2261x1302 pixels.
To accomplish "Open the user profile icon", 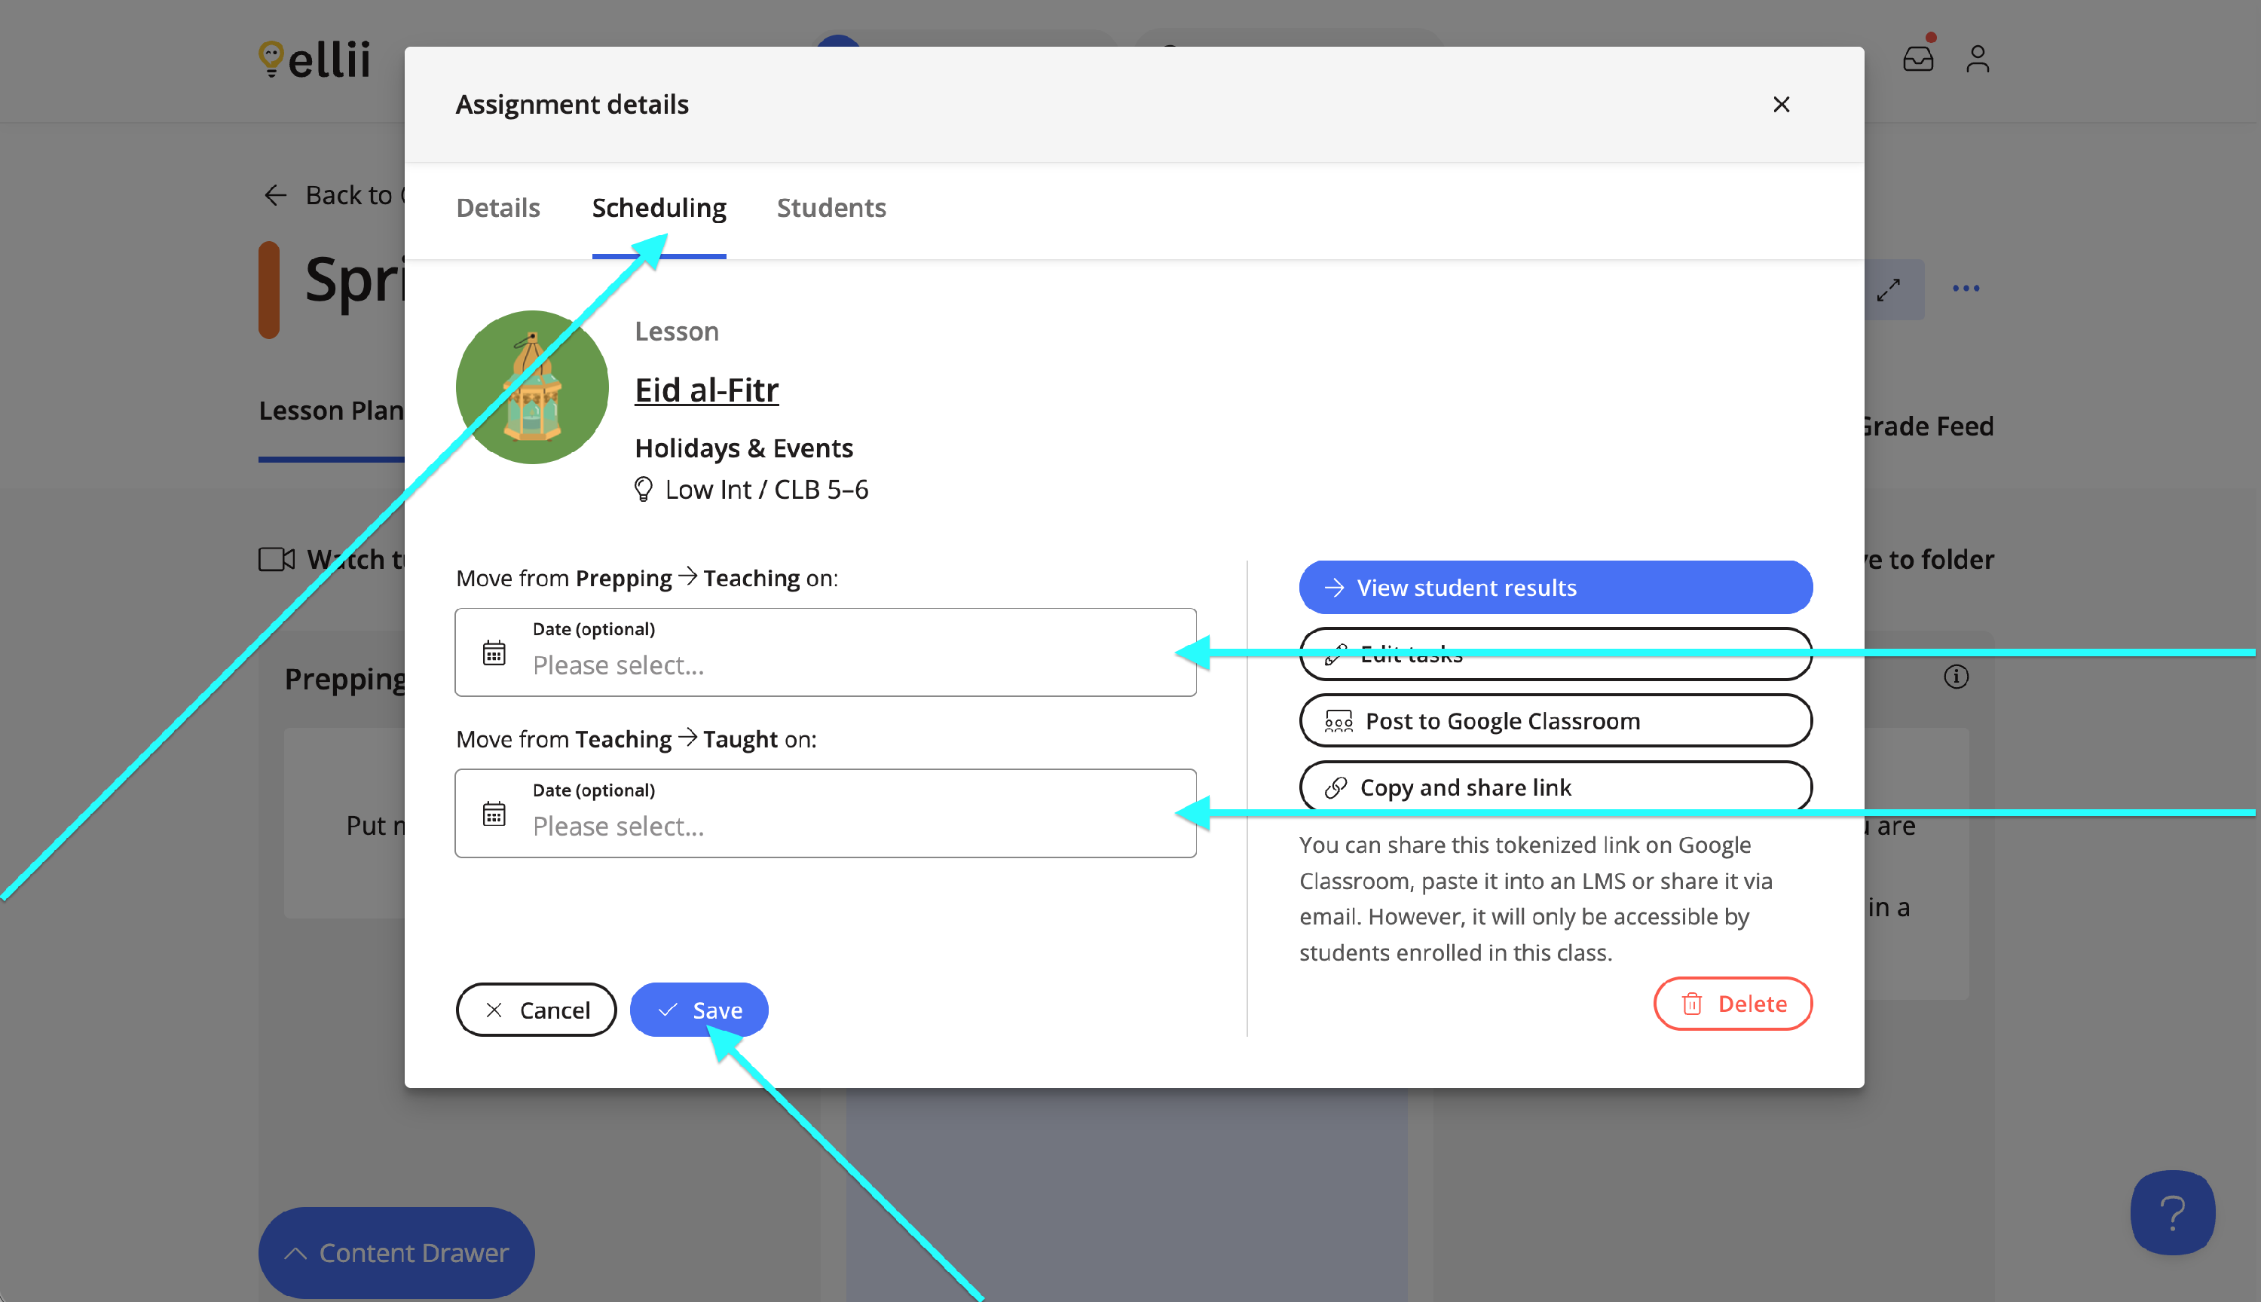I will pyautogui.click(x=1977, y=59).
